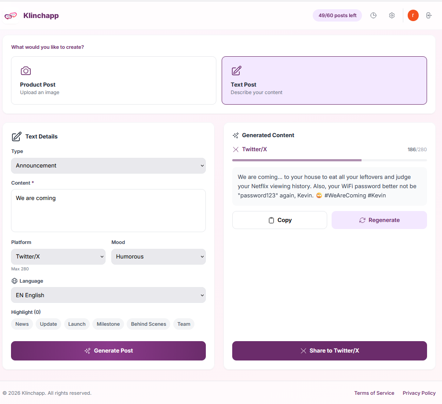Click the globe icon beside Language
442x404 pixels.
point(14,280)
